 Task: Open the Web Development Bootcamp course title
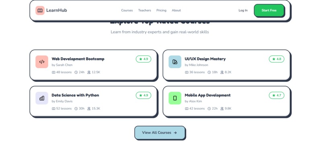pos(78,59)
